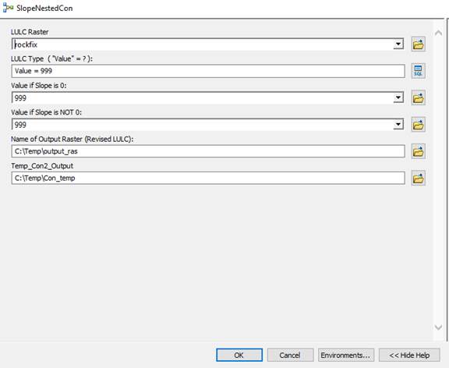Browse for Value if Slope is 0
This screenshot has height=368, width=449.
click(x=418, y=98)
